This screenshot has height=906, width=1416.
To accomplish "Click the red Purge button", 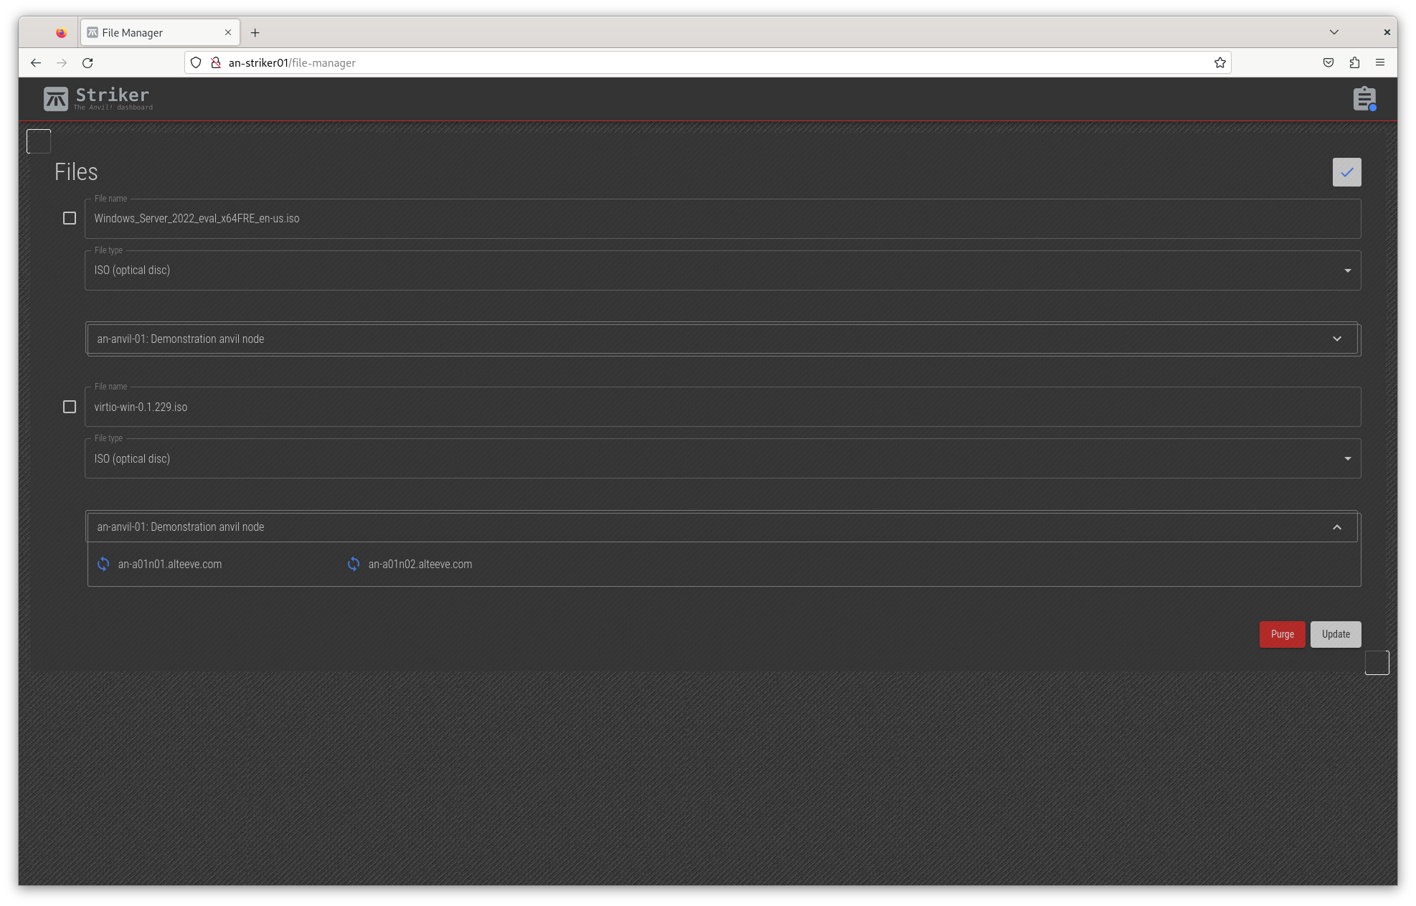I will [1282, 634].
